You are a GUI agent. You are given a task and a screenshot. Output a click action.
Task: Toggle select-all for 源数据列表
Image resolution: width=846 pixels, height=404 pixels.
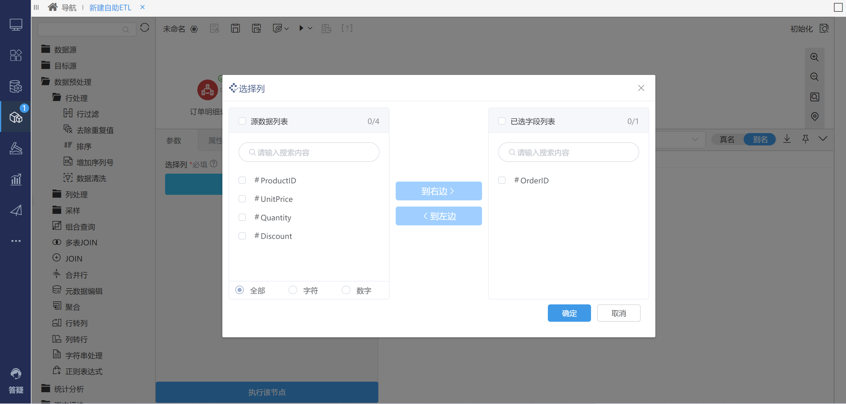click(242, 121)
